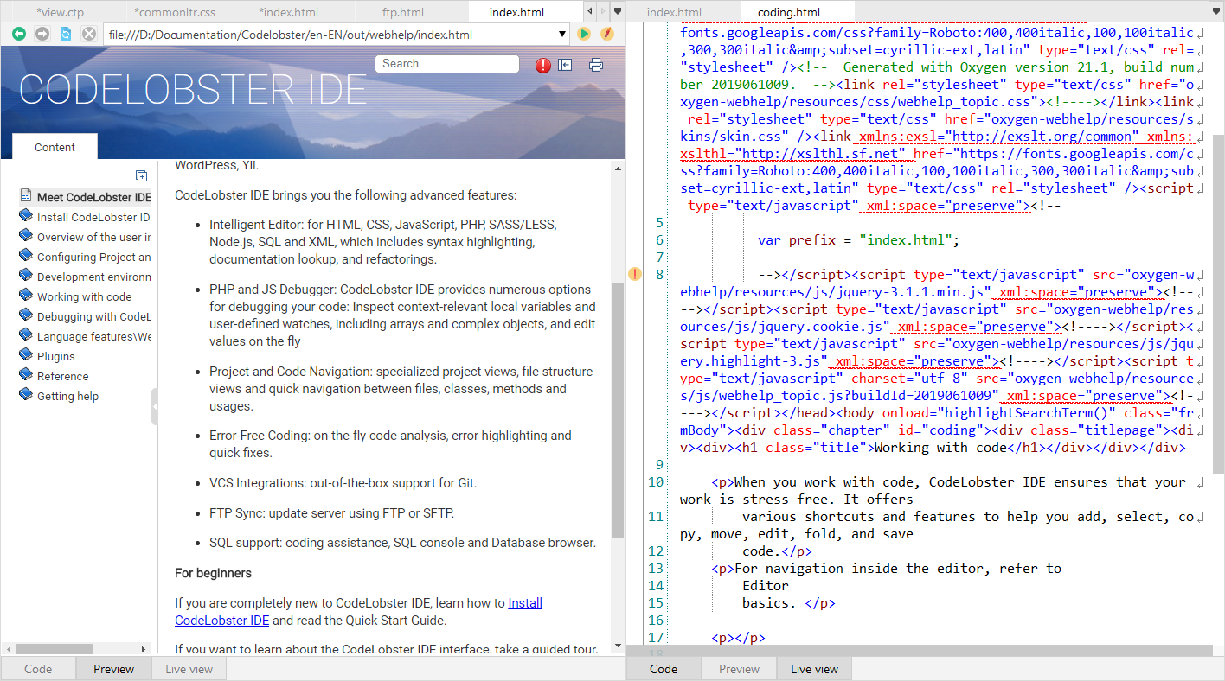Click line number 6 in the gutter
This screenshot has height=681, width=1225.
coord(660,240)
